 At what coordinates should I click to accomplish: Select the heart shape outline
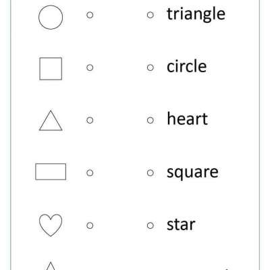[51, 225]
